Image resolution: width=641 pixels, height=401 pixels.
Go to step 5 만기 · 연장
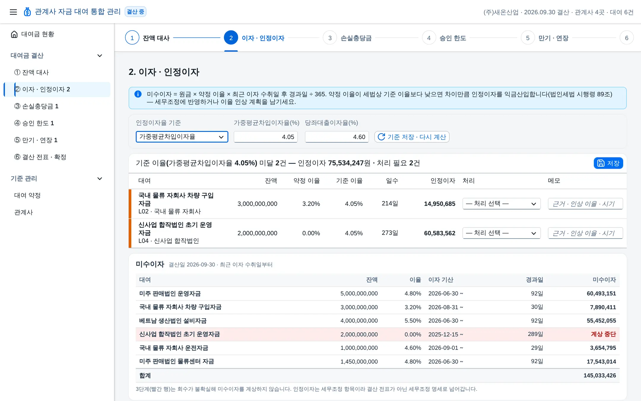pos(545,38)
